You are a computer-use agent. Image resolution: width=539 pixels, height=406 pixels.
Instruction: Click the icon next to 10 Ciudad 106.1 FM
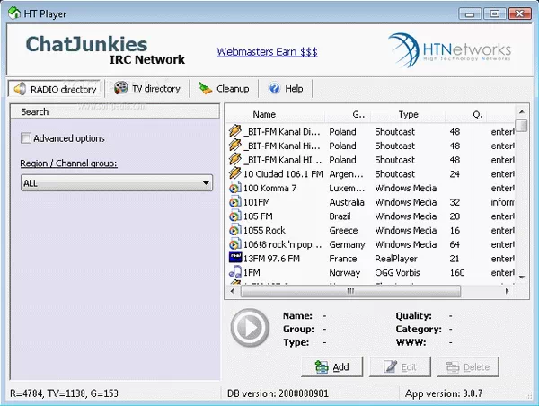[x=235, y=173]
